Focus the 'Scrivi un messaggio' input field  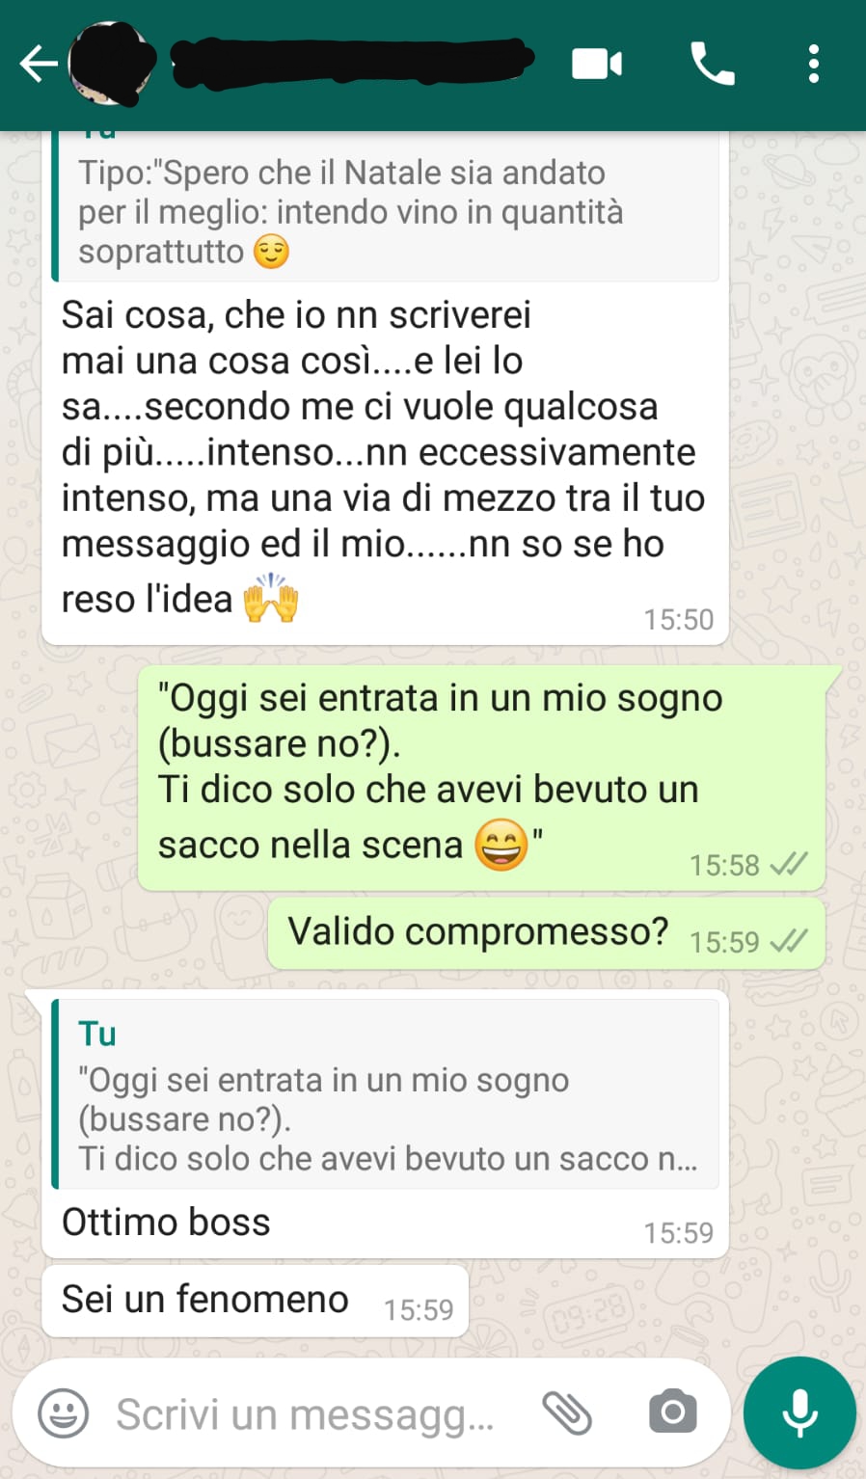click(304, 1414)
